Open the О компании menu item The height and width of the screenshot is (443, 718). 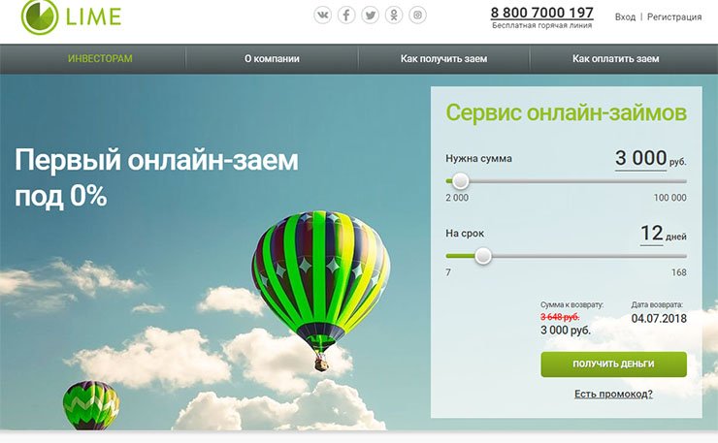272,59
